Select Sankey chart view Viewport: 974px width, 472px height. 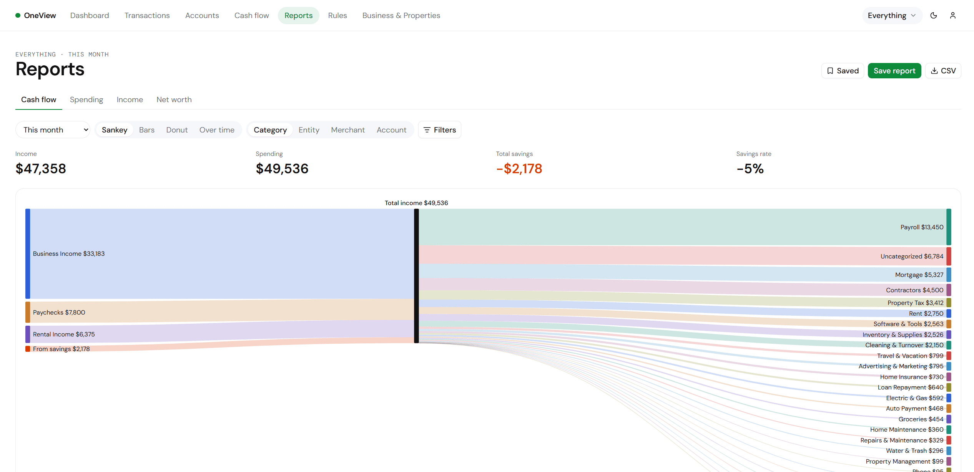coord(114,130)
